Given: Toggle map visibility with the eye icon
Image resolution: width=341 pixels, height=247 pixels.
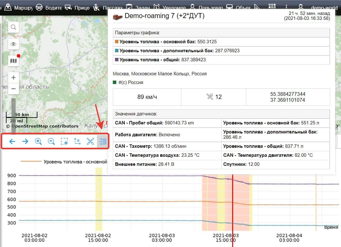Looking at the screenshot, I should coord(13,44).
